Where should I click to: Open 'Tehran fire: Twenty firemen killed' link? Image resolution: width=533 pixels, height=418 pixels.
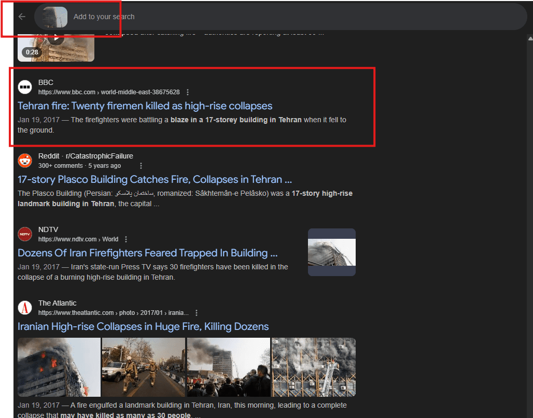point(145,106)
